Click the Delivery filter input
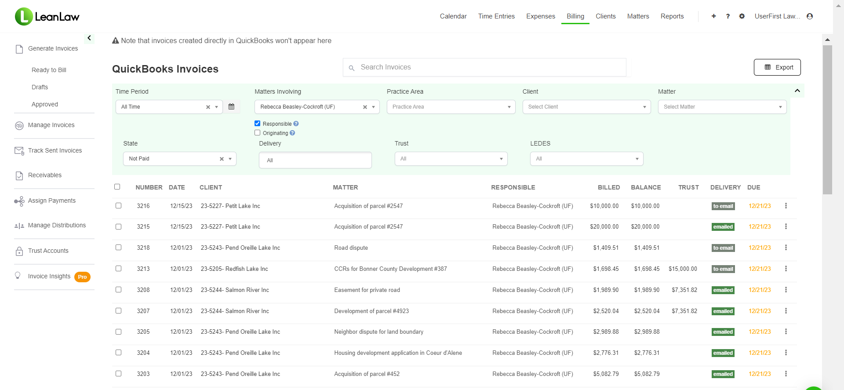 [x=315, y=160]
